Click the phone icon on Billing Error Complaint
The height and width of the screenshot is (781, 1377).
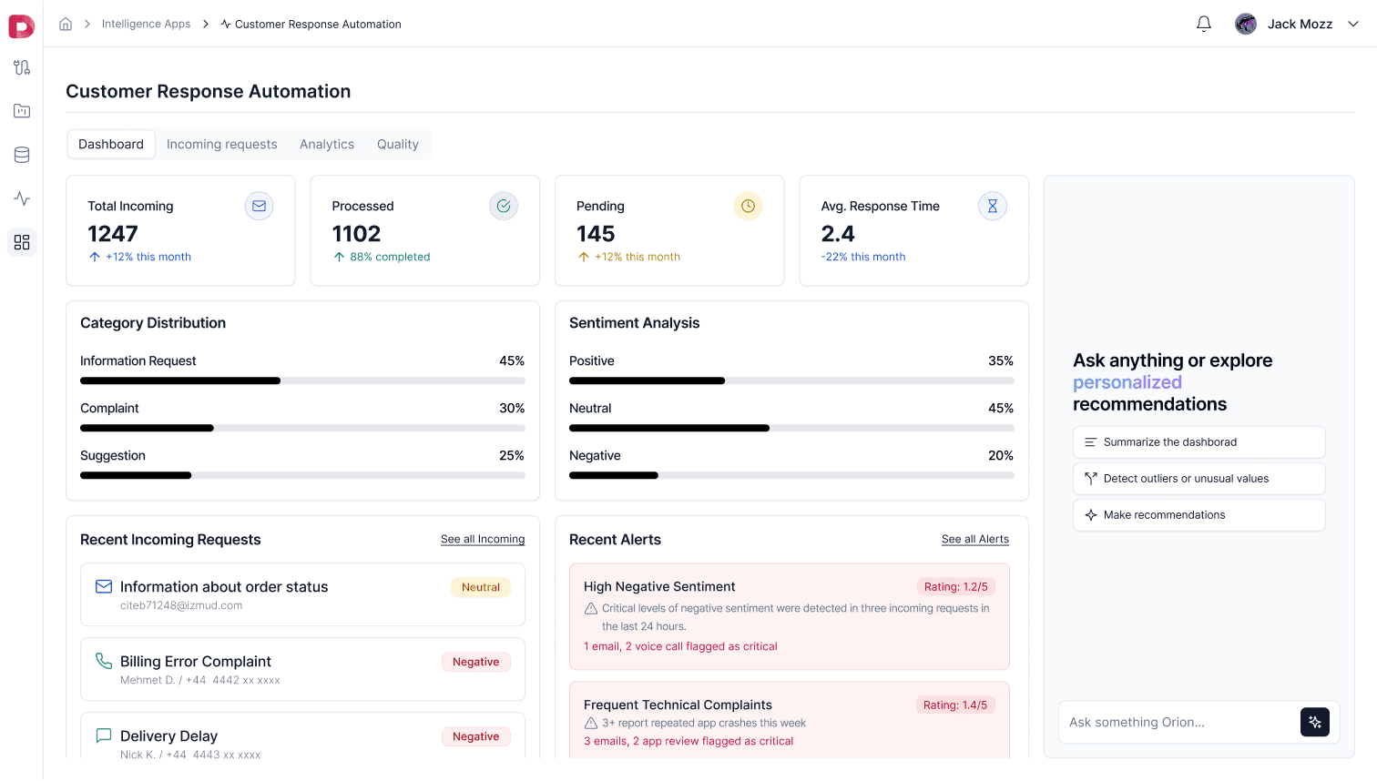point(103,661)
